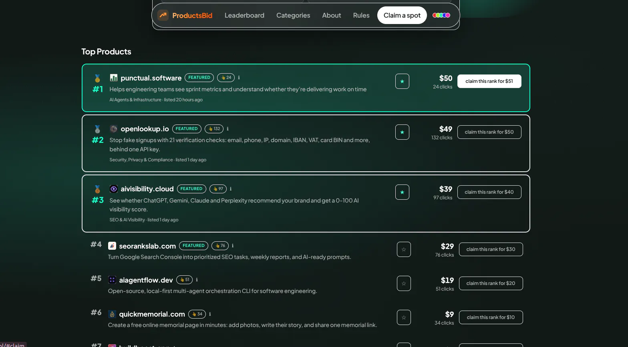Click the silver medal icon for rank #2
The image size is (628, 347).
click(97, 129)
